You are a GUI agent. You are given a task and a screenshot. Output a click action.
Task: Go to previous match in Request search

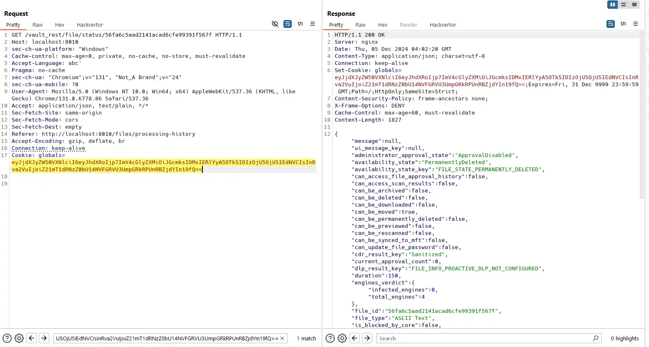coord(32,338)
